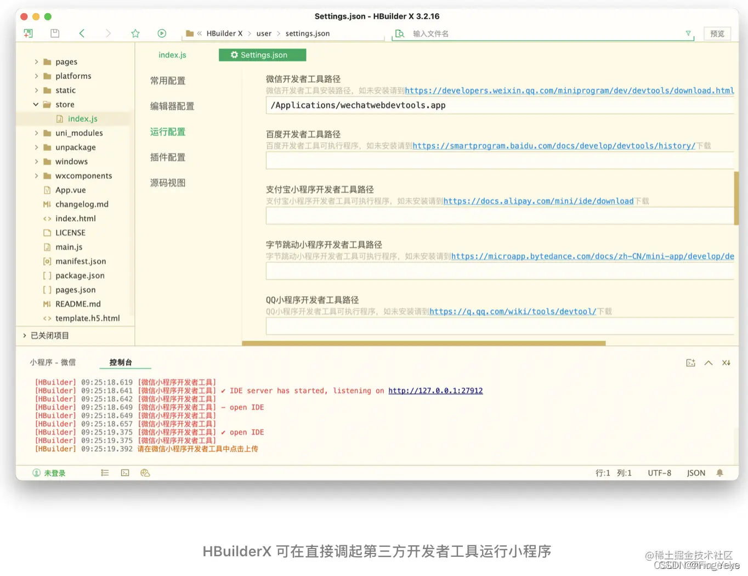This screenshot has height=576, width=748.
Task: Collapse the store folder
Action: tap(36, 105)
